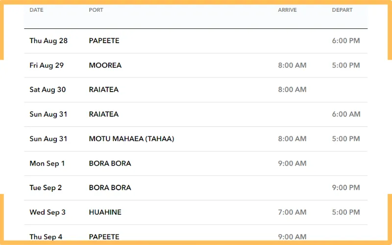The height and width of the screenshot is (245, 392).
Task: Click the 9:00 PM Bora Bora departure
Action: (346, 188)
